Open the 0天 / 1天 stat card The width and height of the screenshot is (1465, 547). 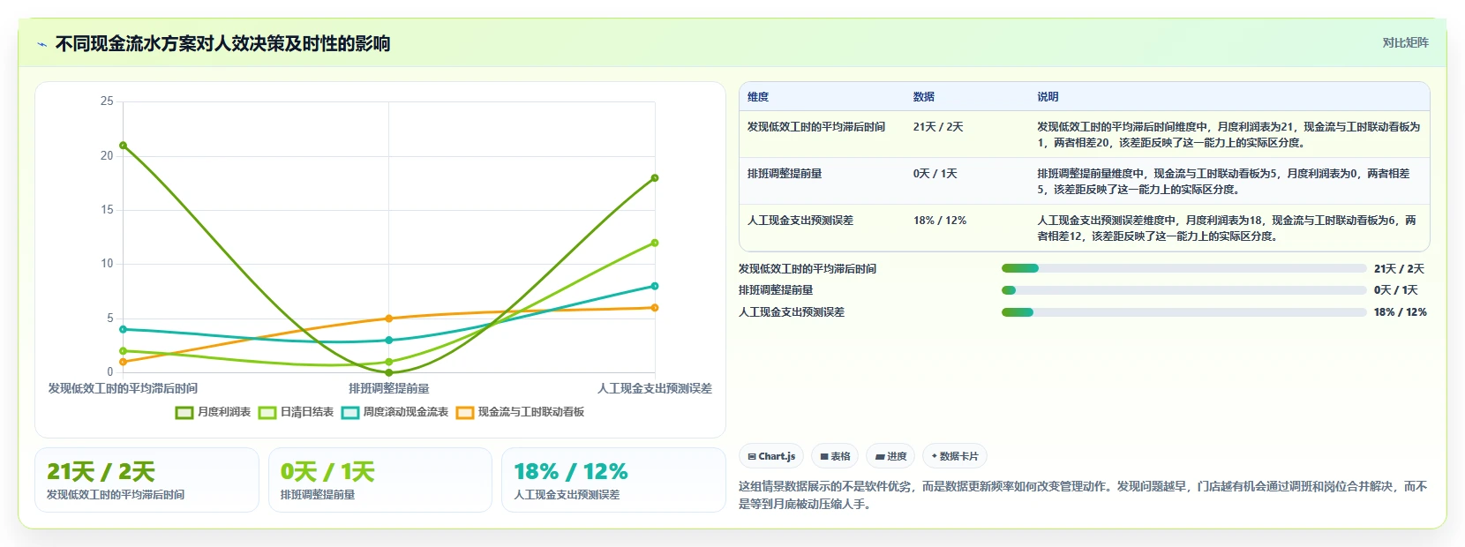380,480
